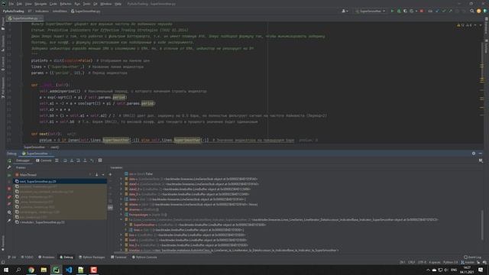Open Search Everywhere magnifier icon
The image size is (489, 275).
(x=472, y=11)
